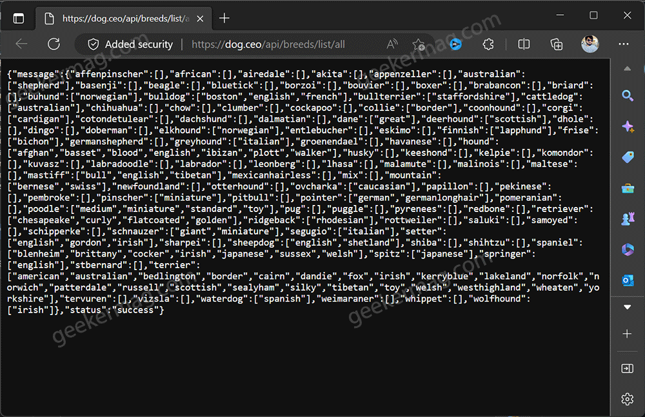The height and width of the screenshot is (417, 645).
Task: Collapse sidebar list using up arrow
Action: tap(628, 68)
